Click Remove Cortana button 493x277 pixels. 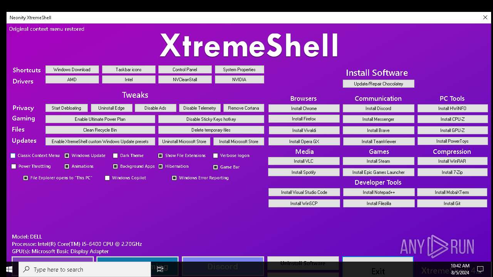[x=243, y=108]
